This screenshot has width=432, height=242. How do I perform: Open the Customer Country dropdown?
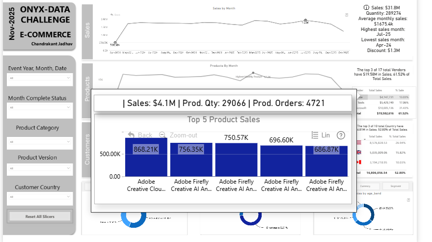[x=40, y=198]
